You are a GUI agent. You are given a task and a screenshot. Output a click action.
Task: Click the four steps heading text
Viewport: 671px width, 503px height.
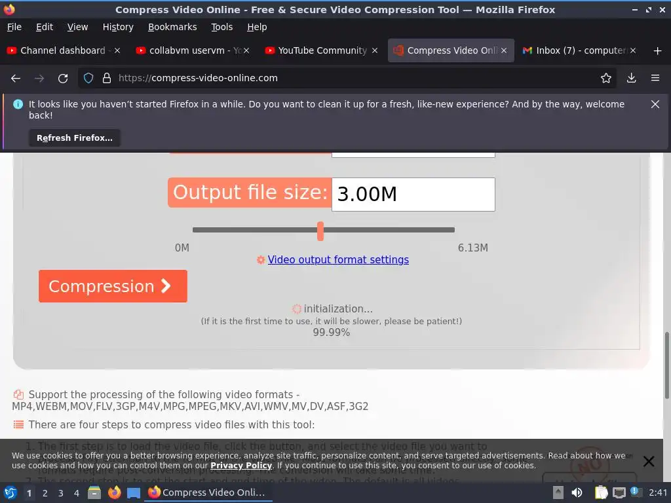pyautogui.click(x=171, y=424)
